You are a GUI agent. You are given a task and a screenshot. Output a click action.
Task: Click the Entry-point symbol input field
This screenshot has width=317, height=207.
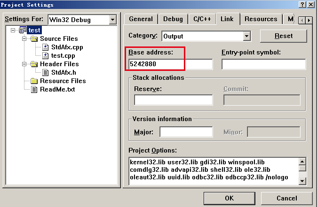pyautogui.click(x=263, y=64)
